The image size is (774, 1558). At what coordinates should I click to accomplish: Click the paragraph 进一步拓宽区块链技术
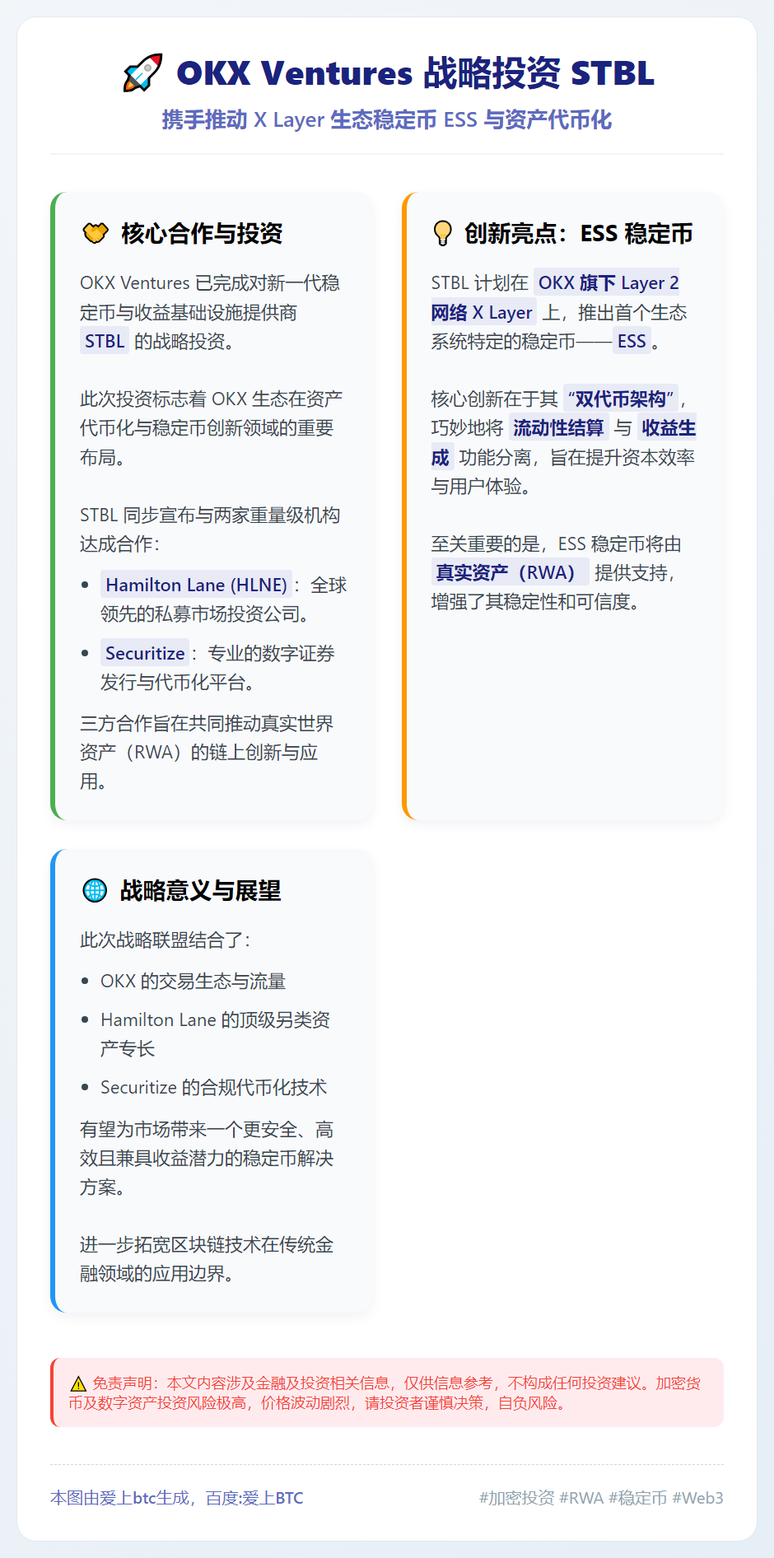pos(207,1259)
